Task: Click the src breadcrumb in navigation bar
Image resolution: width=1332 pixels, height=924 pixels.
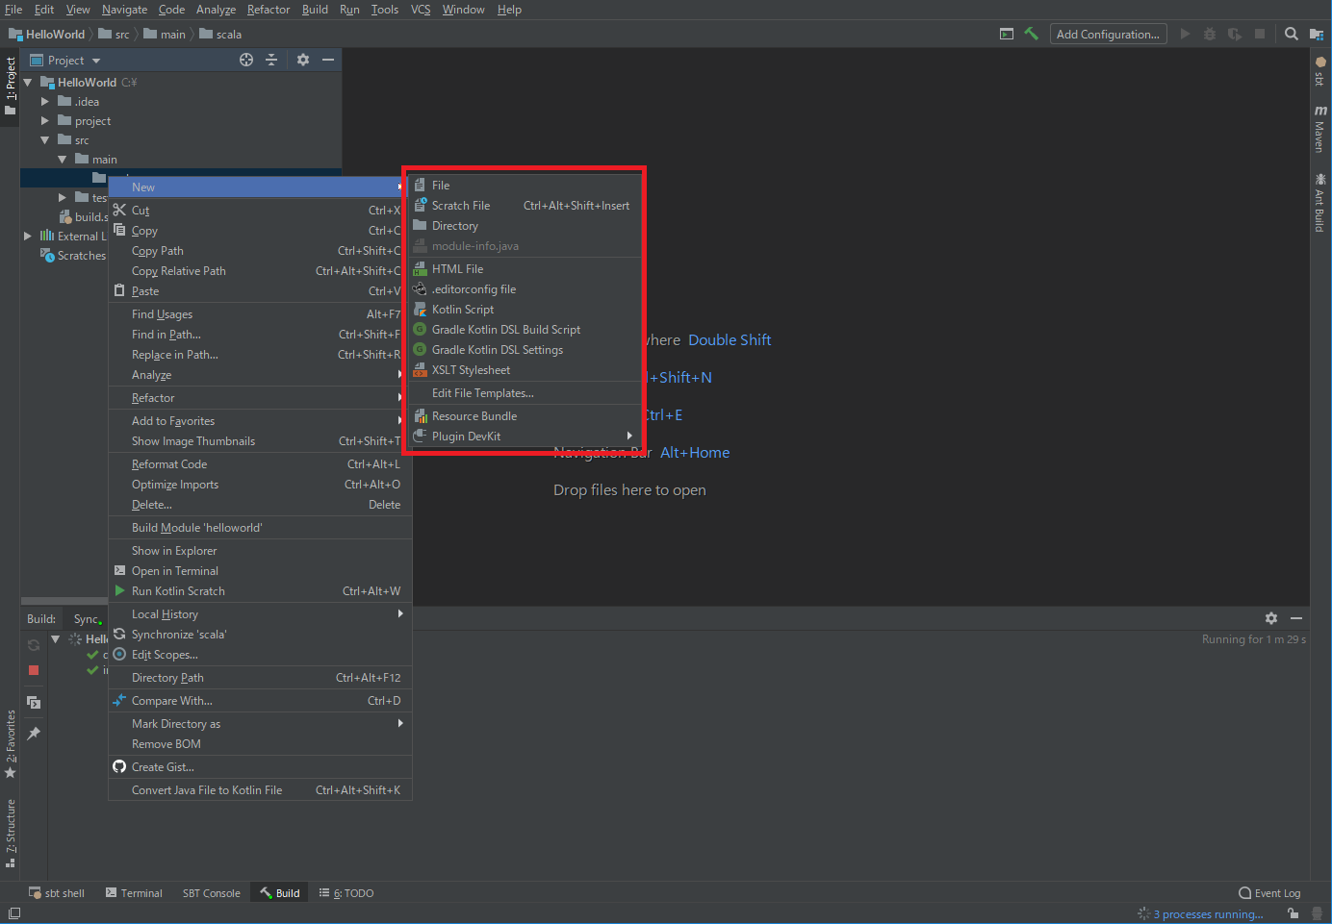Action: (114, 35)
